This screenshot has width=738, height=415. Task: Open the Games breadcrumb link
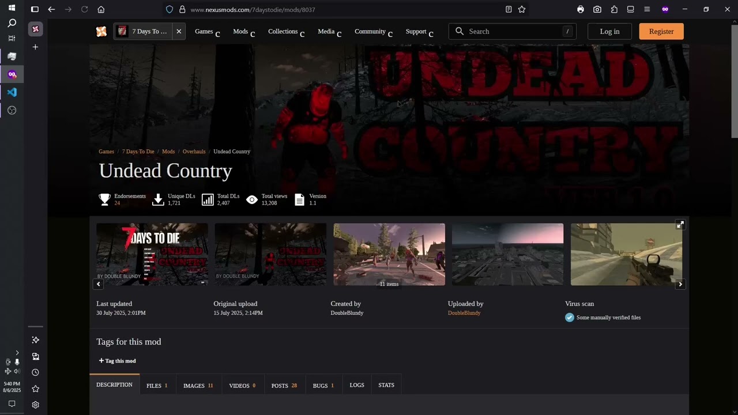pos(106,152)
